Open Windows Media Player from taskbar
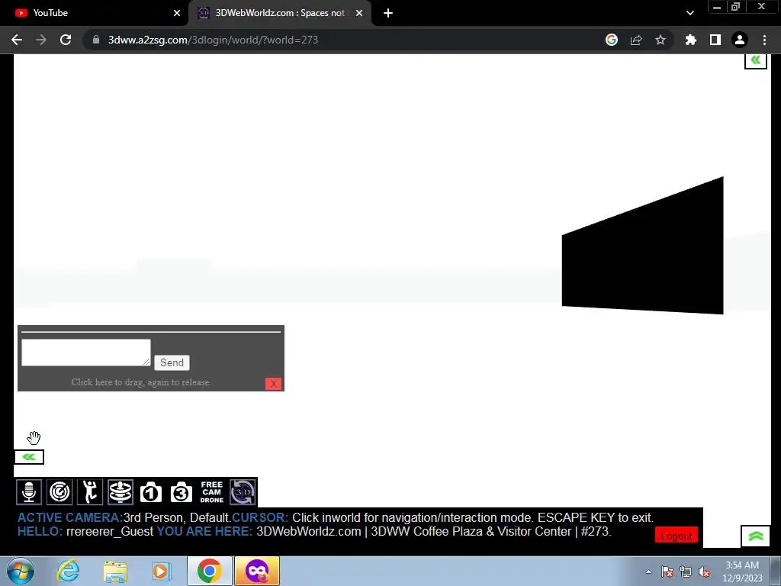The image size is (781, 586). coord(162,571)
